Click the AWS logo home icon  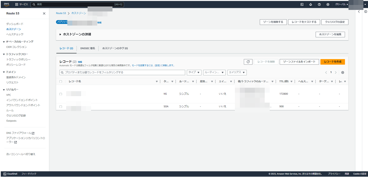[x=7, y=4]
